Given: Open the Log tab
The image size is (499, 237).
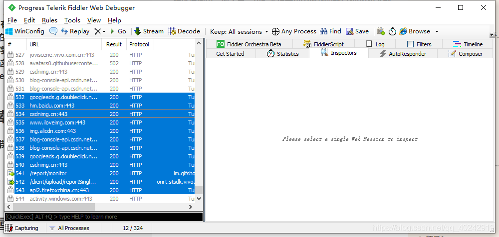Looking at the screenshot, I should point(375,44).
